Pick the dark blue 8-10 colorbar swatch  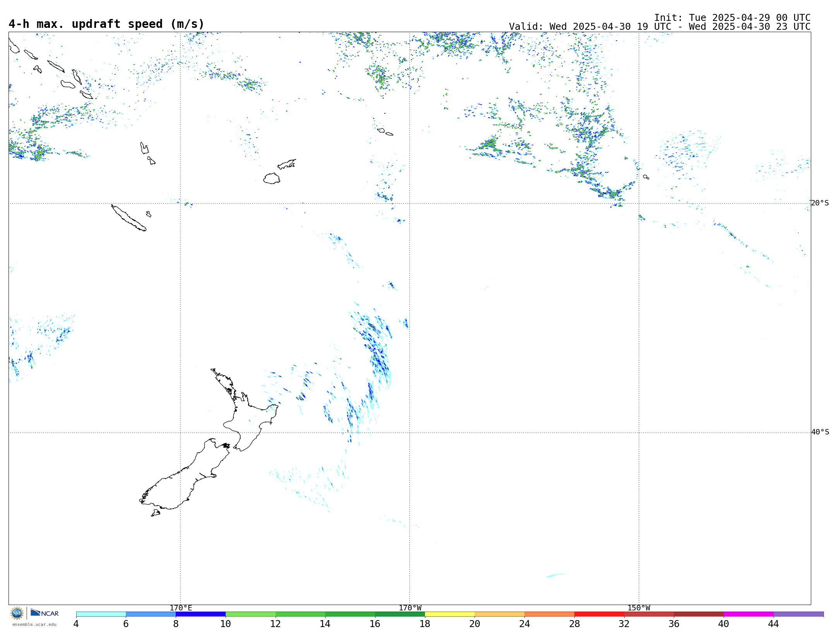[x=201, y=614]
